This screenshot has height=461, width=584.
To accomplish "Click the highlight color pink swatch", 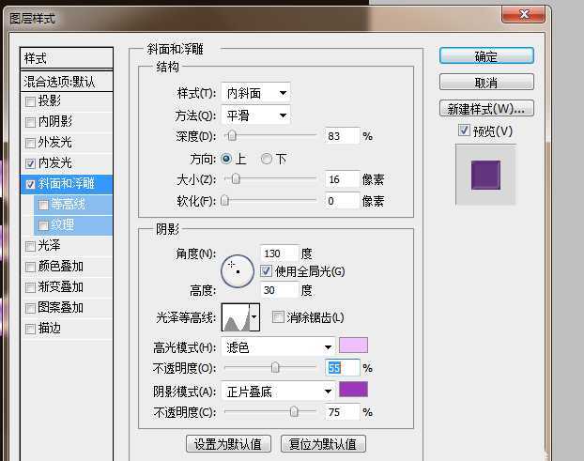I will tap(353, 346).
